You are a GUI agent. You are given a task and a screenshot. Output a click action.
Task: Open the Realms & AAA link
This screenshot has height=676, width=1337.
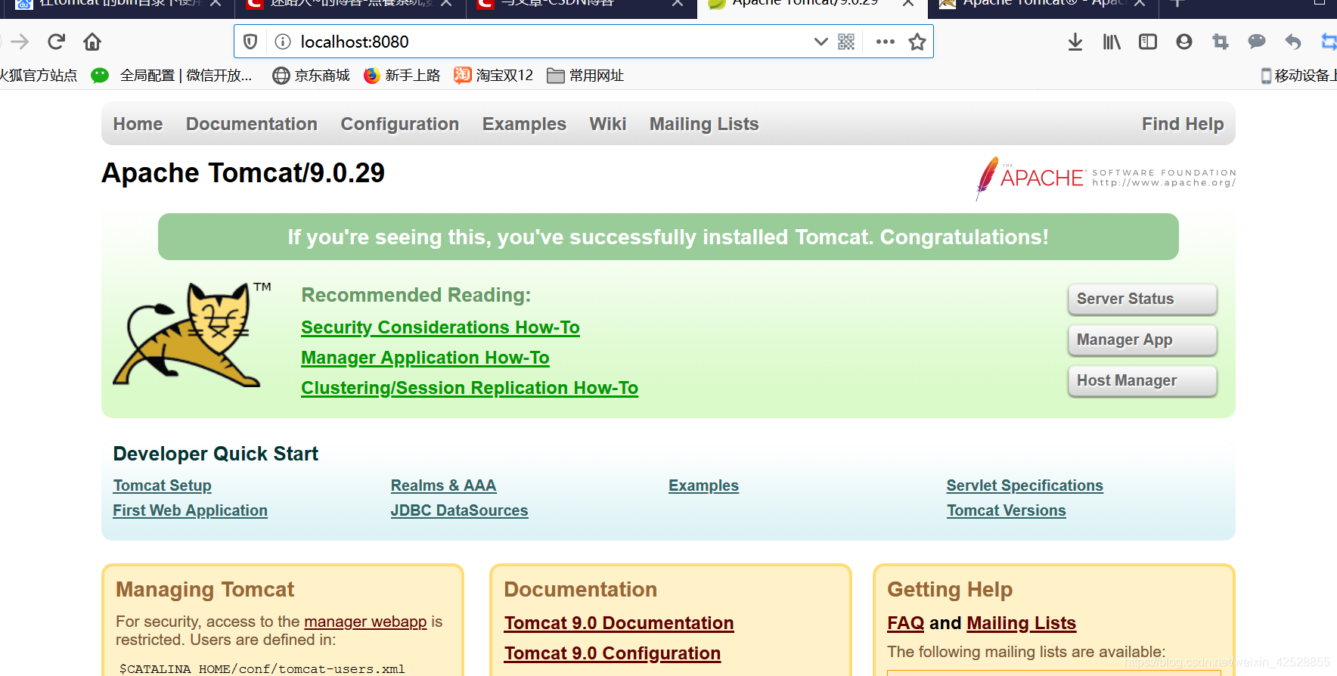tap(444, 485)
